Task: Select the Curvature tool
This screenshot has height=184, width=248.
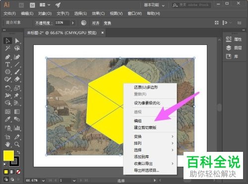Action: pos(17,57)
